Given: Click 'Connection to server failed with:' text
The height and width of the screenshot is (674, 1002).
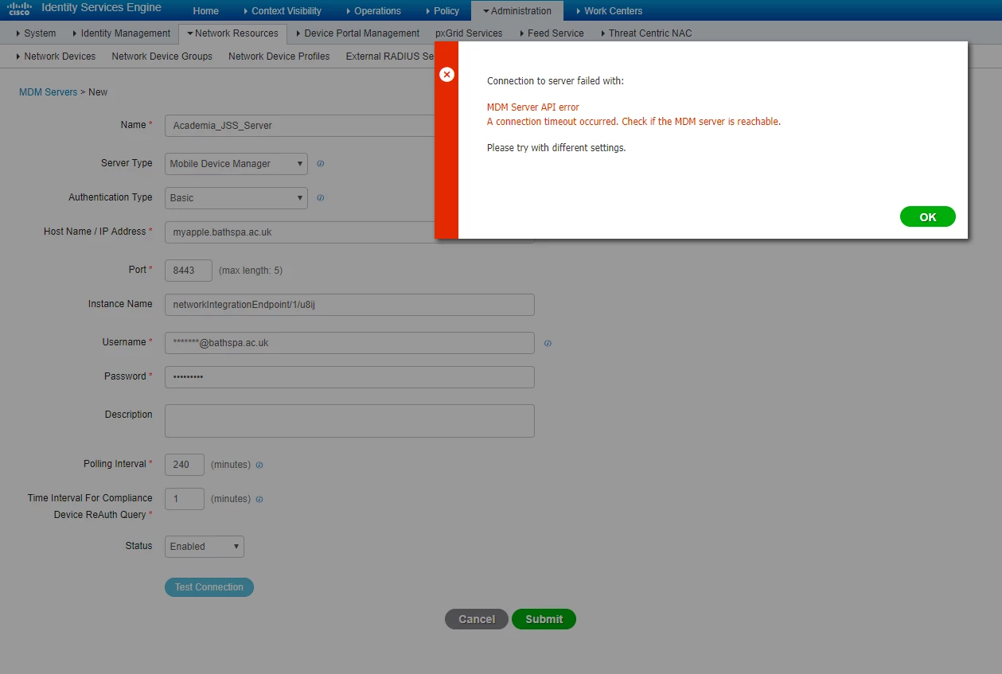Looking at the screenshot, I should point(556,81).
